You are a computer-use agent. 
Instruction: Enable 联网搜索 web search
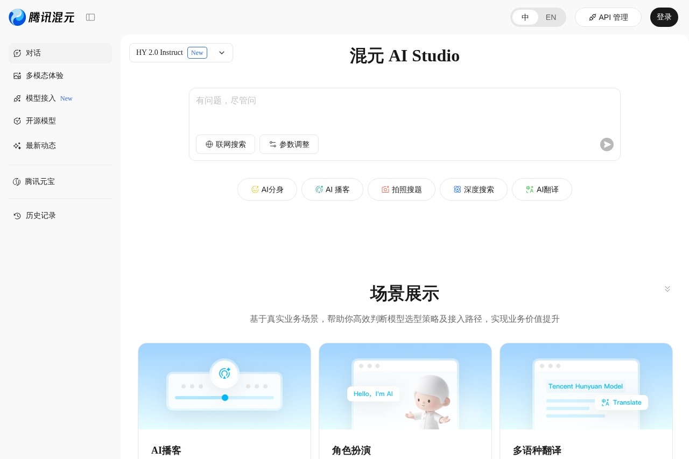tap(226, 144)
